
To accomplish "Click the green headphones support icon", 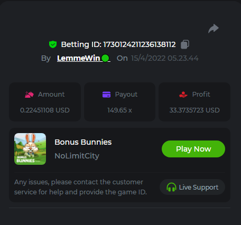I will click(x=171, y=187).
